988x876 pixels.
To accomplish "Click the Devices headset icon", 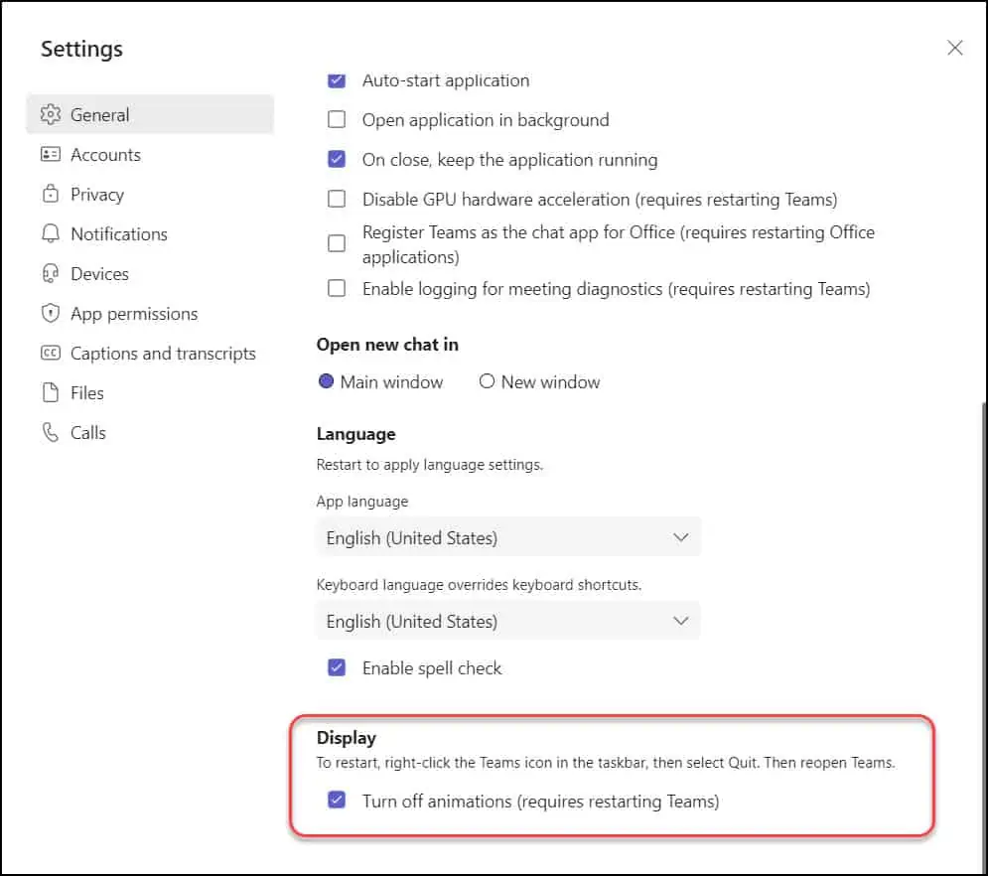I will (51, 274).
